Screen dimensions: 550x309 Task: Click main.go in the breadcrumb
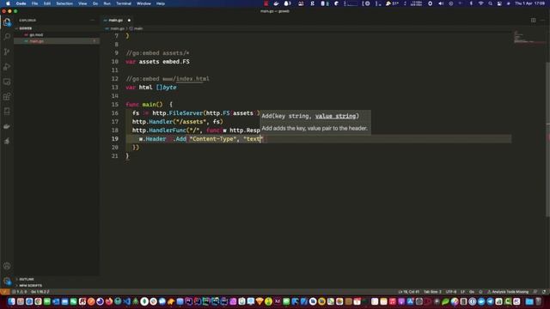tap(117, 28)
